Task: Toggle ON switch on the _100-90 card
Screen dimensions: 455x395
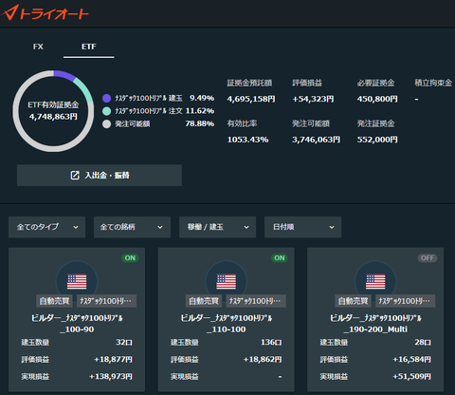Action: coord(130,258)
